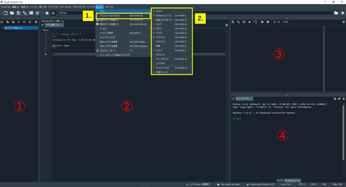Zoom in the plot with the magnifier plus
Viewport: 346px width, 187px height.
tap(279, 22)
